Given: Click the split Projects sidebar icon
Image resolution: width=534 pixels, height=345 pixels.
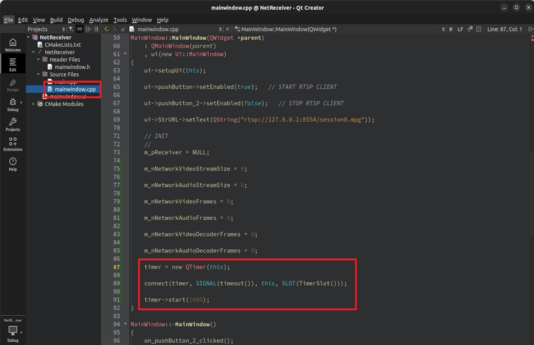Looking at the screenshot, I should coord(88,29).
